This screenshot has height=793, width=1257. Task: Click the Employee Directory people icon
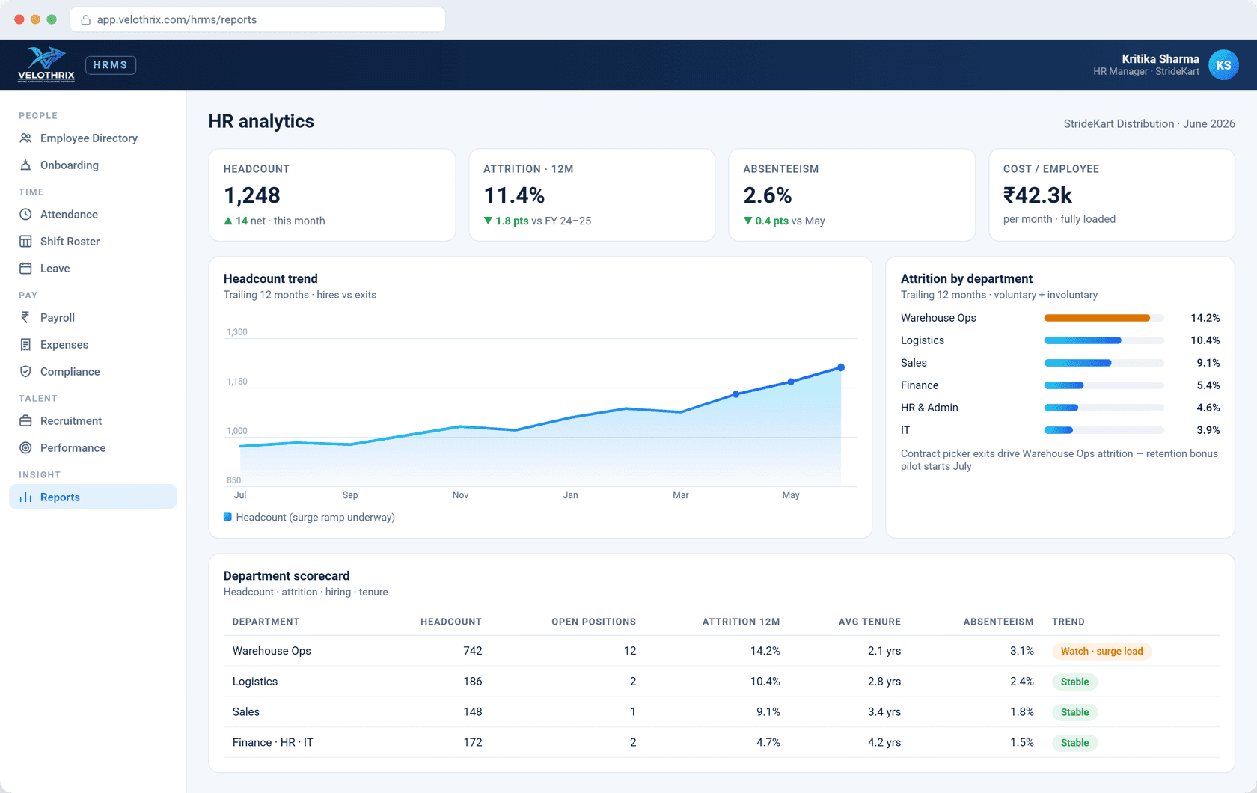pyautogui.click(x=25, y=138)
